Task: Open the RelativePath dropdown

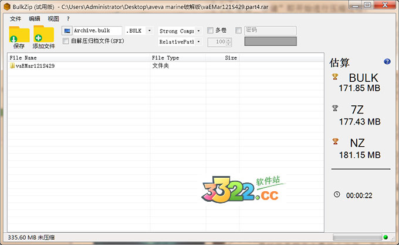Action: click(198, 42)
